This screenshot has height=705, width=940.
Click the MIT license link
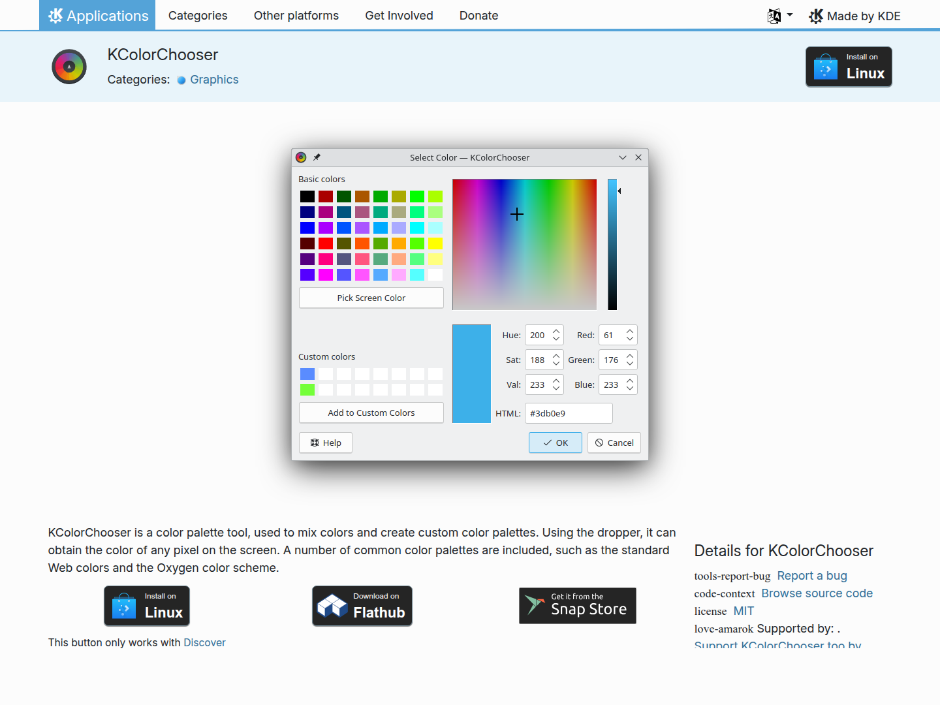tap(744, 611)
